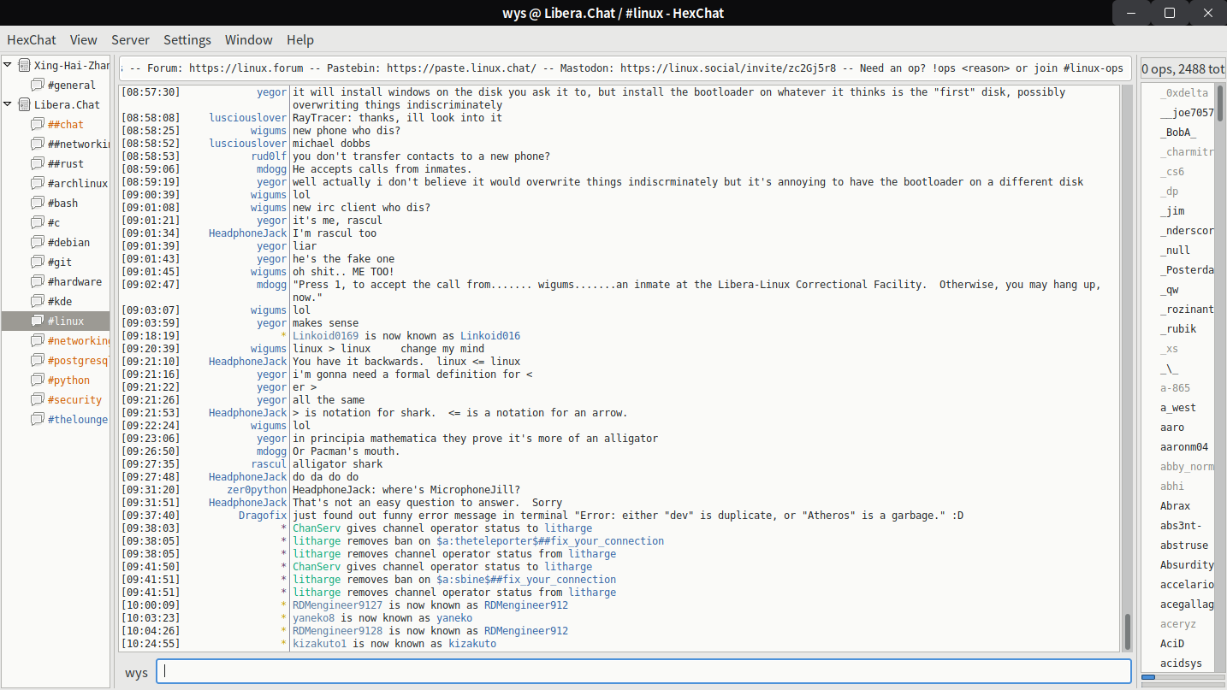Switch to the #debian channel
Viewport: 1227px width, 690px height.
68,242
